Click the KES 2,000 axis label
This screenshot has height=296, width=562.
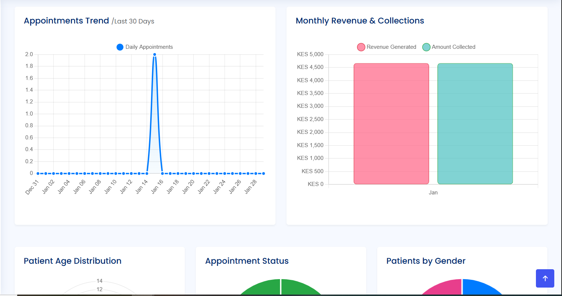(310, 132)
